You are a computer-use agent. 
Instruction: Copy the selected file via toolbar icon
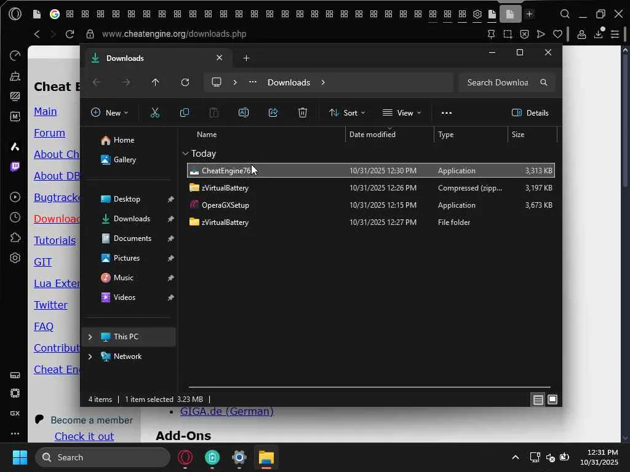click(x=185, y=113)
